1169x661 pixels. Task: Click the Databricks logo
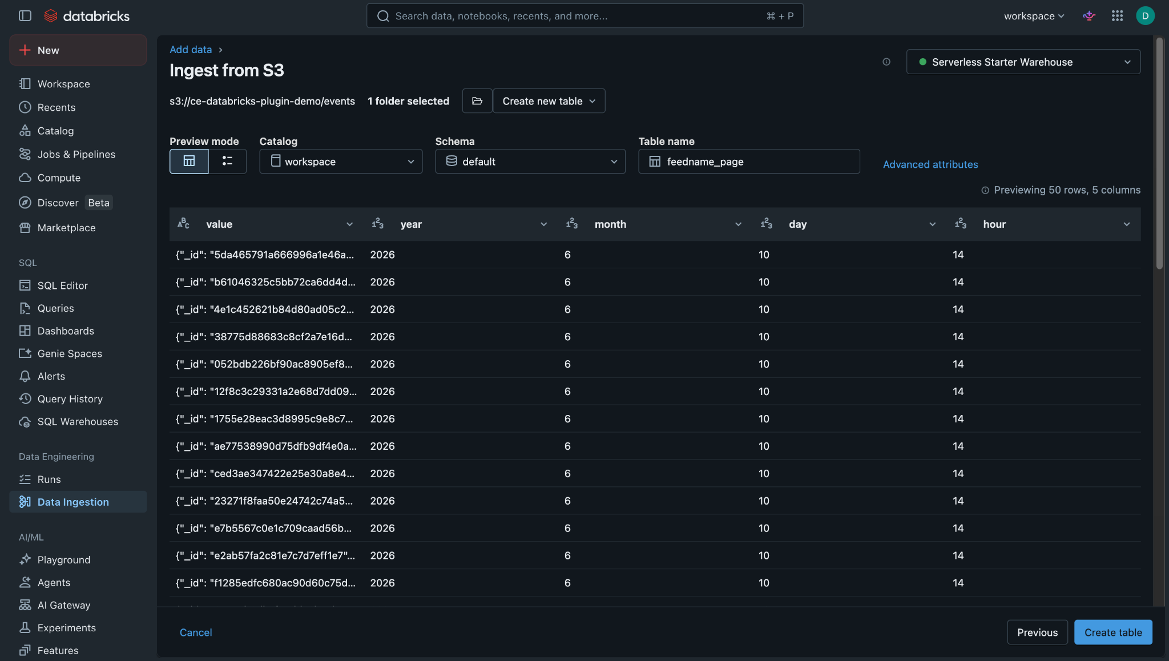pos(87,16)
